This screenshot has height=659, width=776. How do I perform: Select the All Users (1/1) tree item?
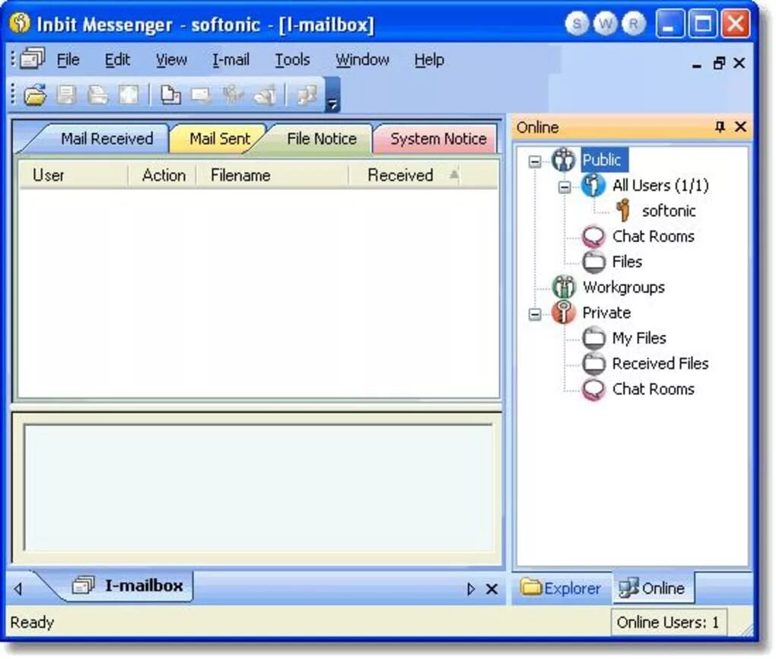[660, 186]
